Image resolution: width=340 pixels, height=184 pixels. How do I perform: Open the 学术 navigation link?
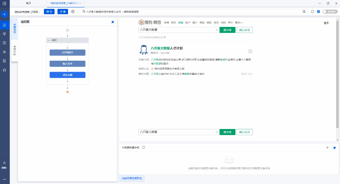230,23
